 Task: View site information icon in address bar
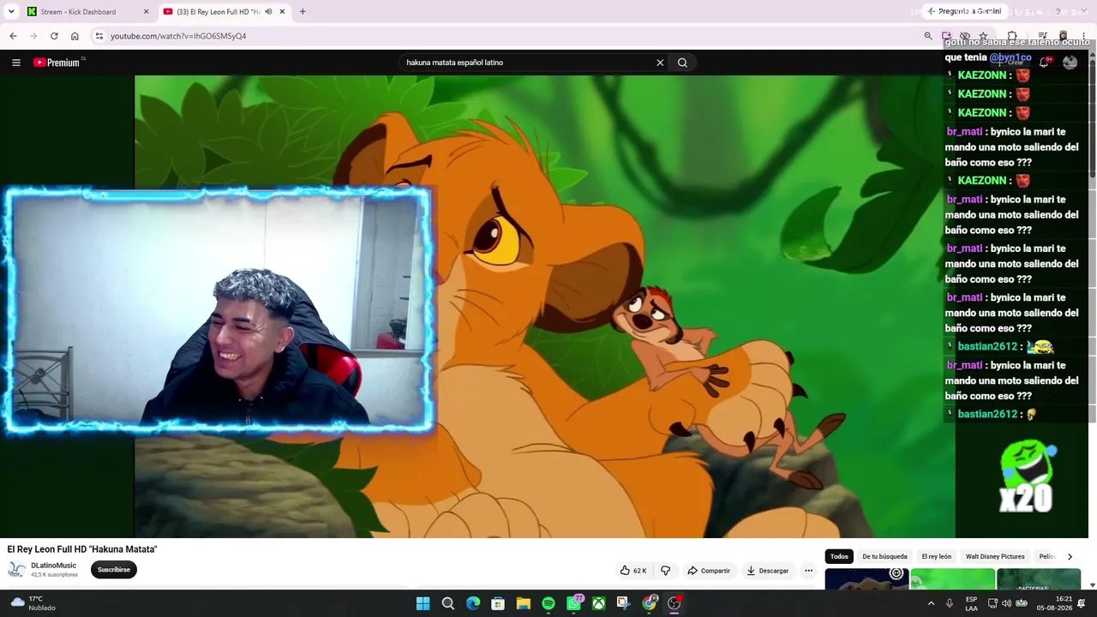point(99,36)
